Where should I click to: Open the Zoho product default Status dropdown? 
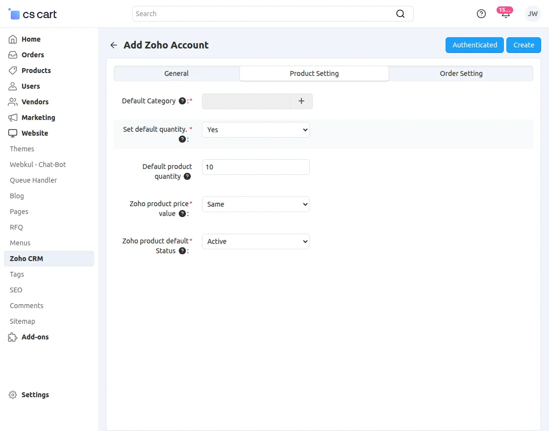255,241
